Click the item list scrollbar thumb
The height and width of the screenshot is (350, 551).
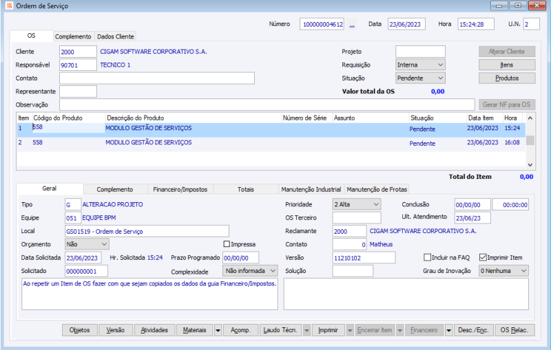click(x=530, y=140)
